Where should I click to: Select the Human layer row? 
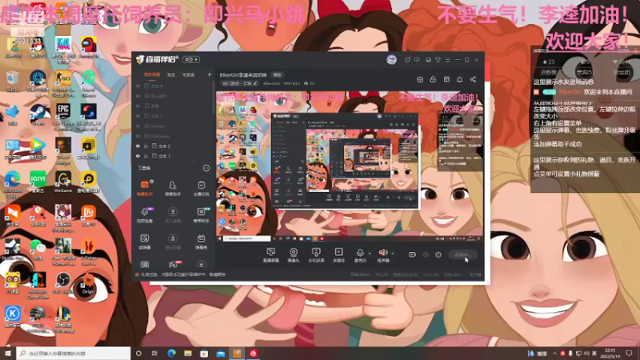point(174,126)
